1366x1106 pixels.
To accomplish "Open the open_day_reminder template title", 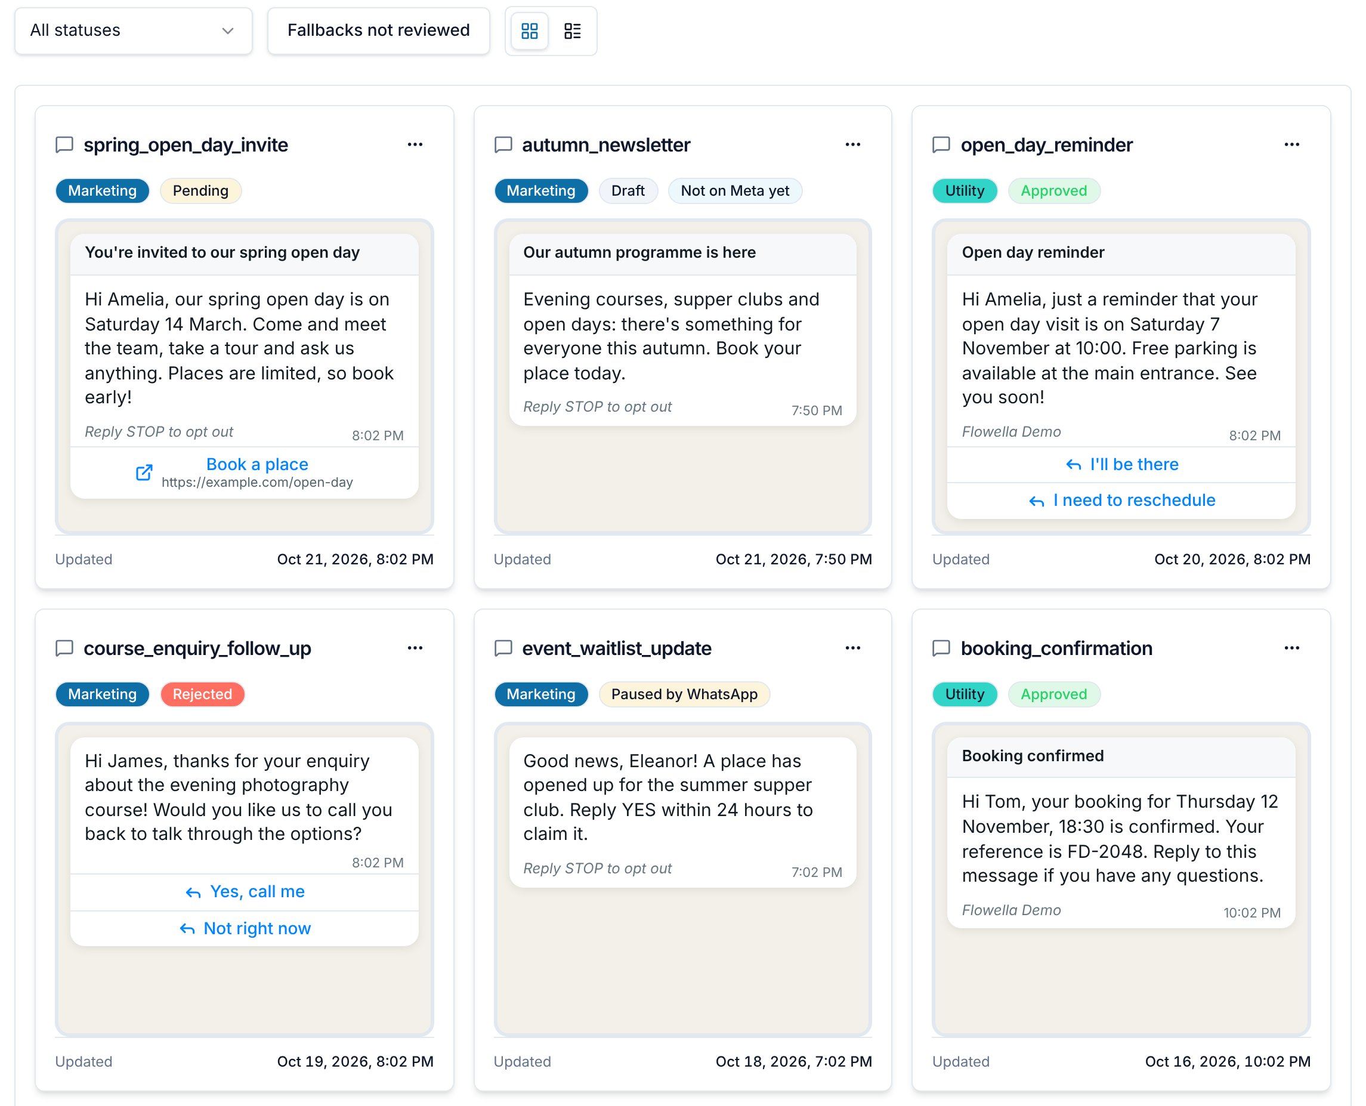I will pyautogui.click(x=1046, y=144).
